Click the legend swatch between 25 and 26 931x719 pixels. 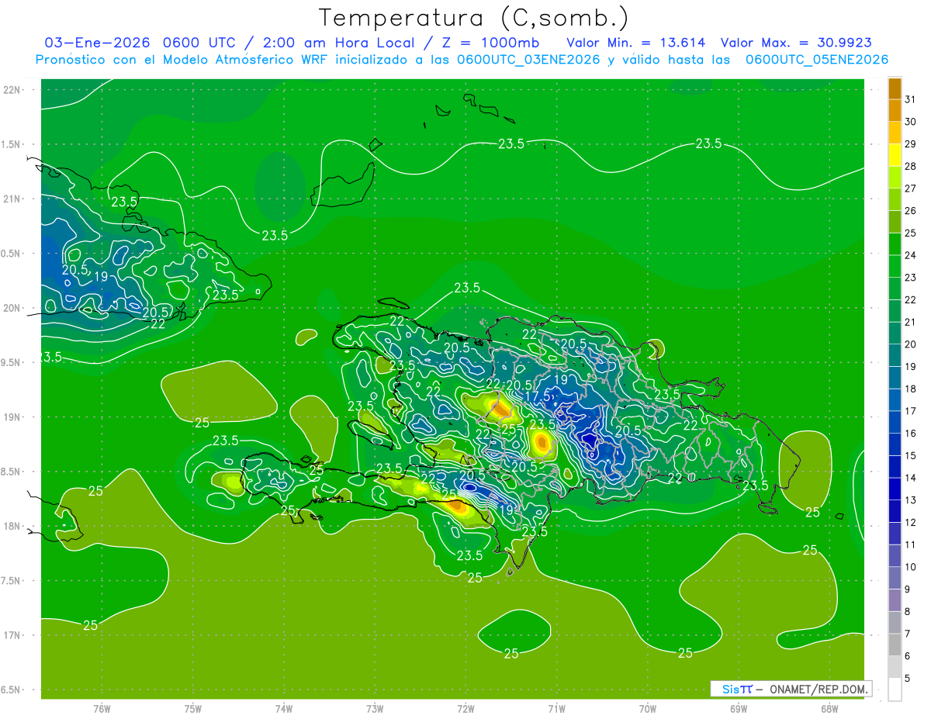[895, 222]
